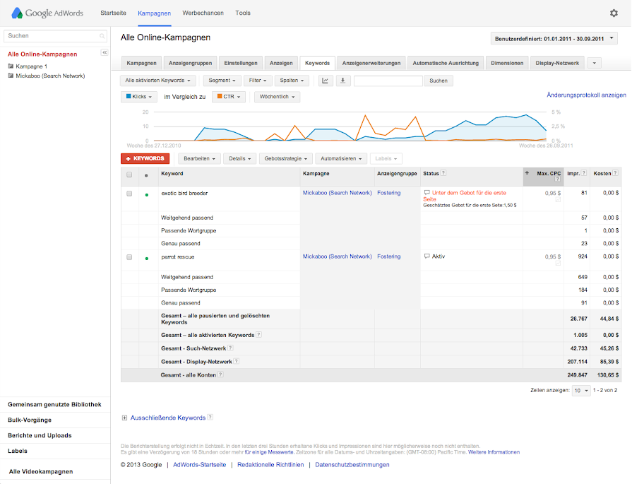Click the blue Klicks metric swatch
632x484 pixels.
click(x=129, y=96)
